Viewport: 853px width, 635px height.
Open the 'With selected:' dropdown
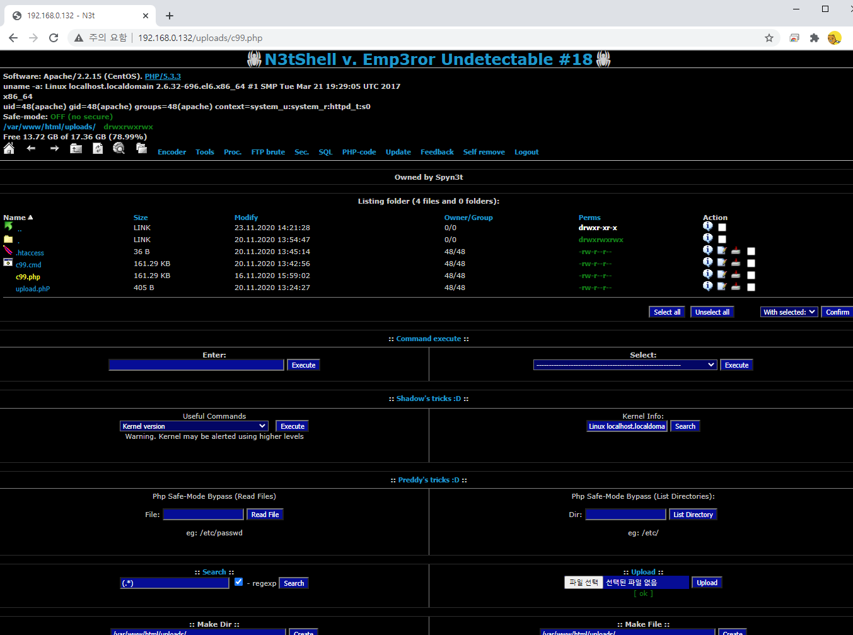click(x=789, y=312)
